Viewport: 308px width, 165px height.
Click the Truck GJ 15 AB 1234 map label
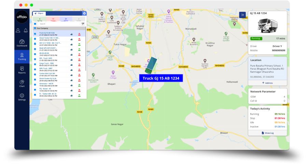click(161, 78)
